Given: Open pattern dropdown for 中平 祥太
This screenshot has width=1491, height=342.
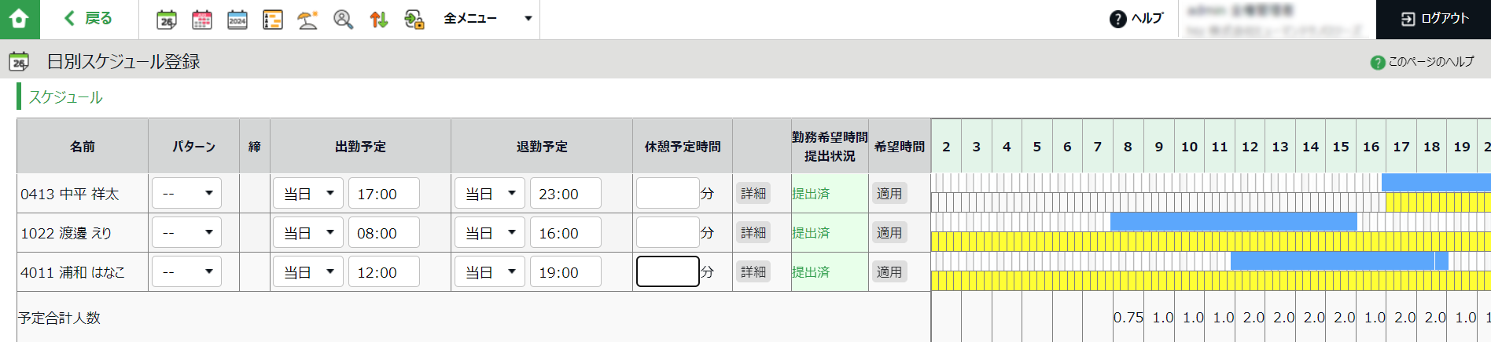Looking at the screenshot, I should point(186,193).
